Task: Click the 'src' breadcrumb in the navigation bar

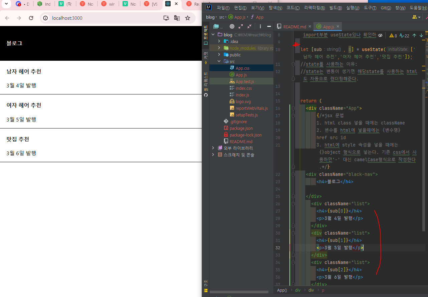Action: [x=222, y=17]
